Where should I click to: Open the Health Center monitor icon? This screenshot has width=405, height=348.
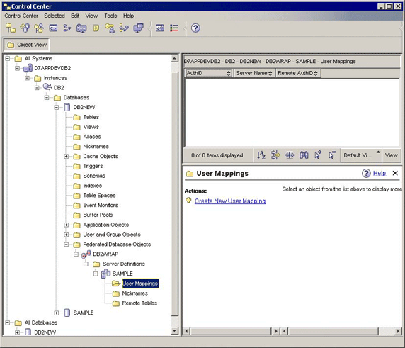pos(81,28)
